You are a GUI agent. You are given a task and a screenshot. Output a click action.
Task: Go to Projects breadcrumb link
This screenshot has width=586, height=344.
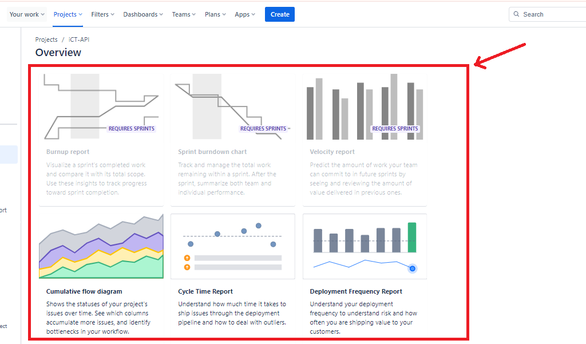point(46,39)
